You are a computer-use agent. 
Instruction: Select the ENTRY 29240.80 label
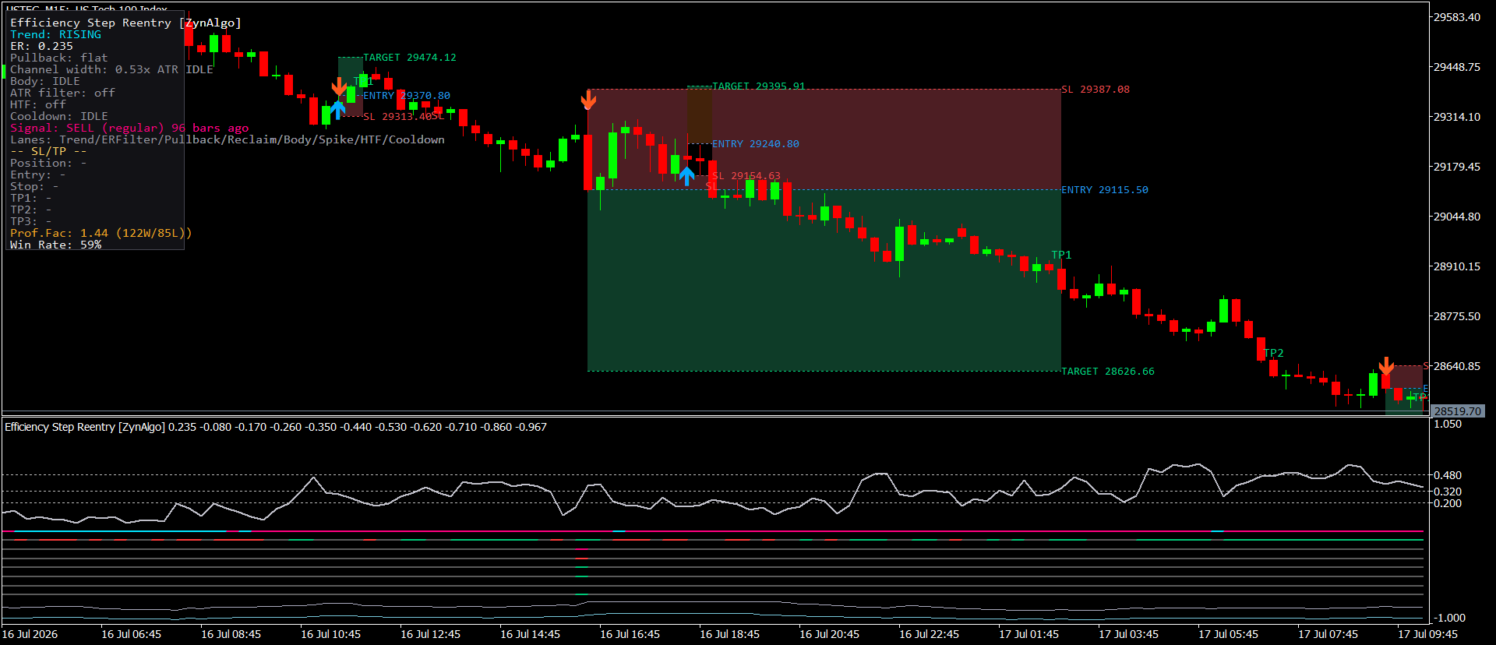[756, 144]
